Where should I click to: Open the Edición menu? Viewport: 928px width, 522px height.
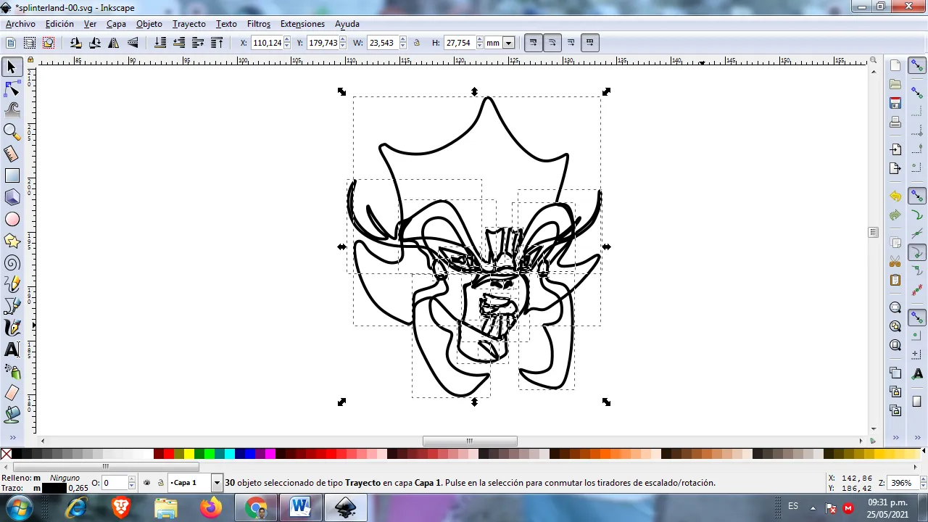[59, 24]
